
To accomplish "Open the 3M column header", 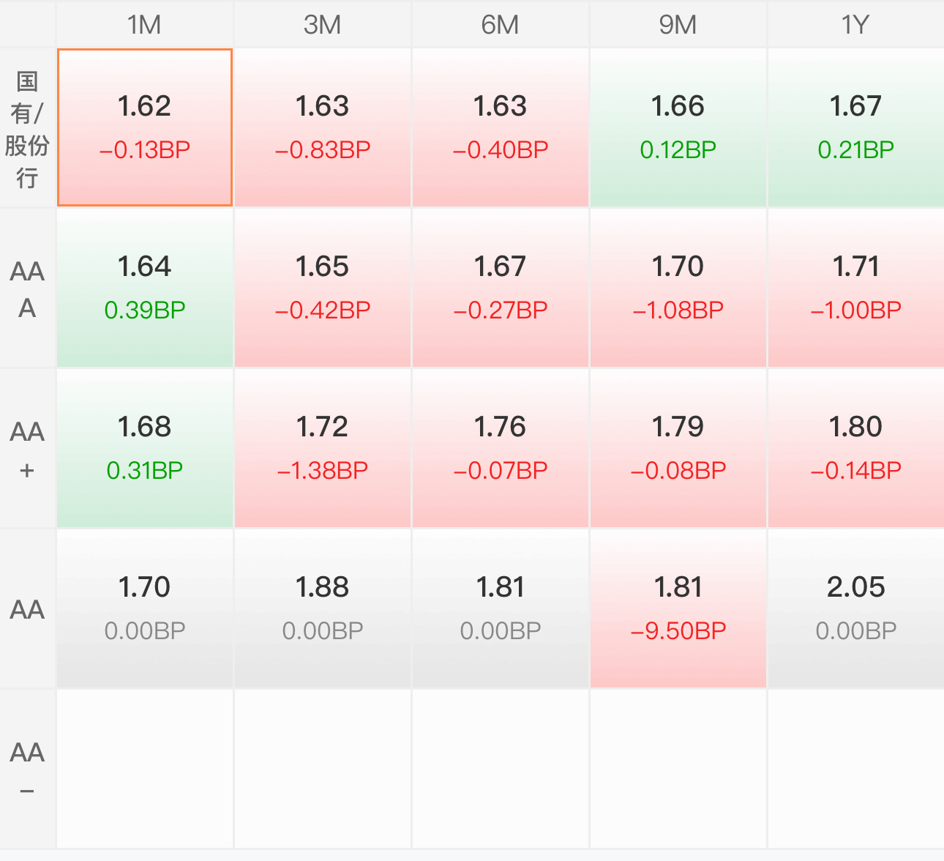I will point(322,24).
